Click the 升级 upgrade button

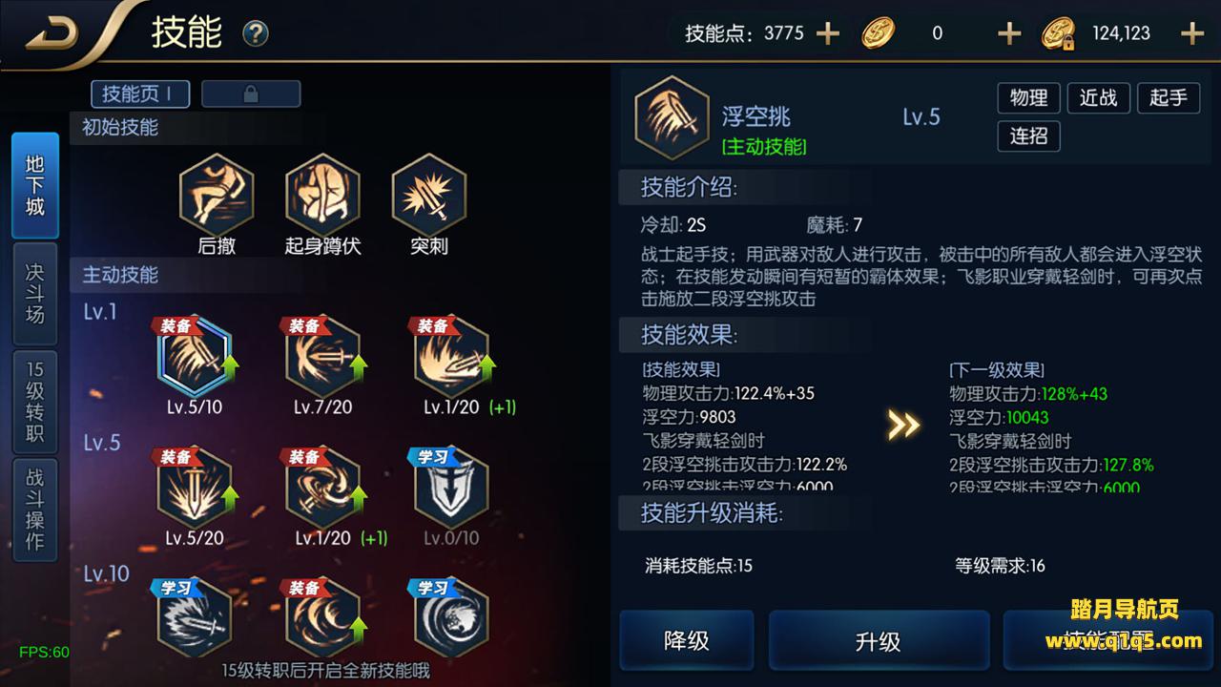tap(879, 640)
